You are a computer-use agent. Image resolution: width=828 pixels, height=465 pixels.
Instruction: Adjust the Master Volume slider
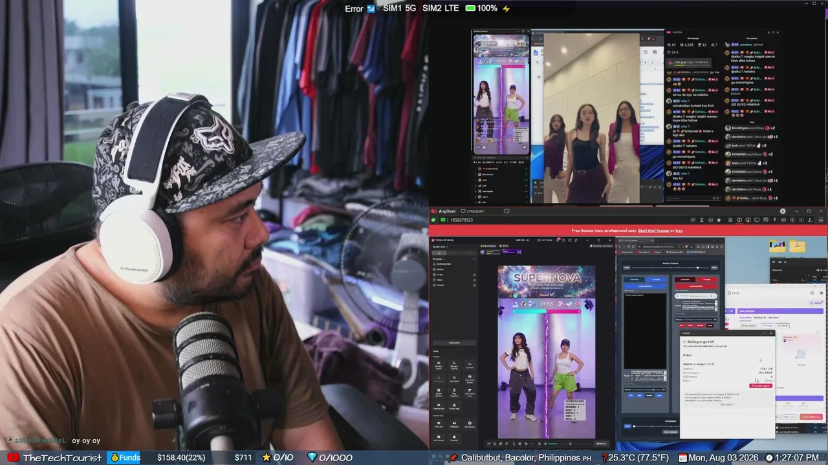pos(670,267)
